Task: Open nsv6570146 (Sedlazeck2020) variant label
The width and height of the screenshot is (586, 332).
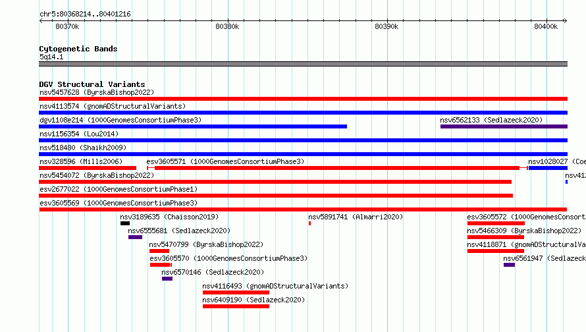Action: (213, 272)
